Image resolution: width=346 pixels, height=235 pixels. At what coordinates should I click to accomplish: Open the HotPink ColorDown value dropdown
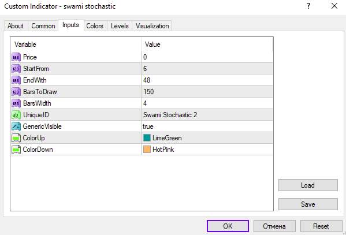click(207, 150)
